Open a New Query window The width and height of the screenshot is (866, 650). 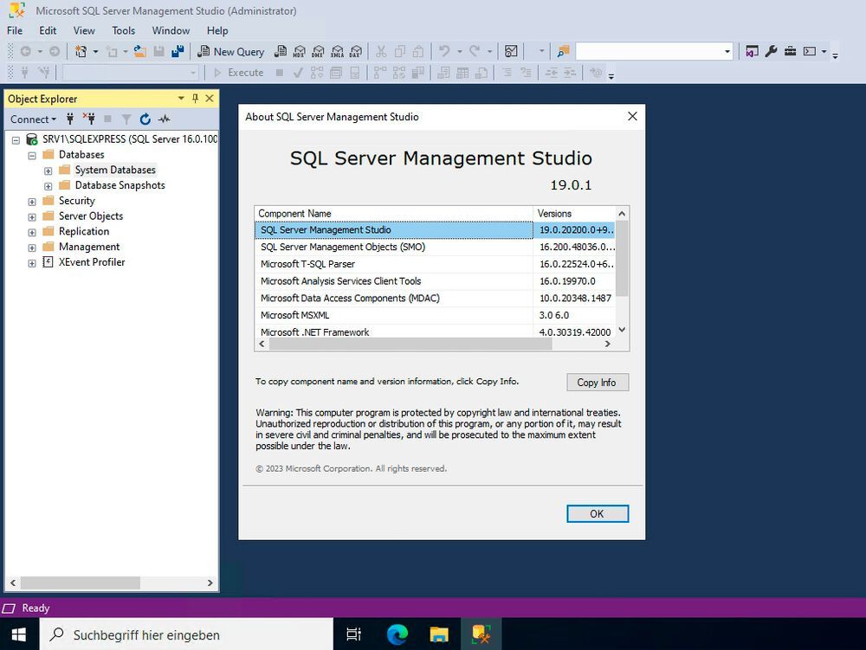coord(231,51)
